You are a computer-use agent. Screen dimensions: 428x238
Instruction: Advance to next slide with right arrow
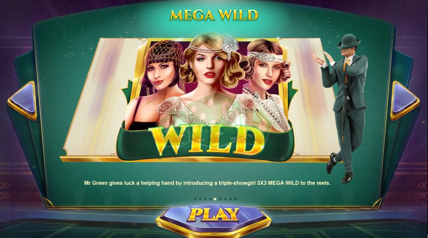pos(405,100)
